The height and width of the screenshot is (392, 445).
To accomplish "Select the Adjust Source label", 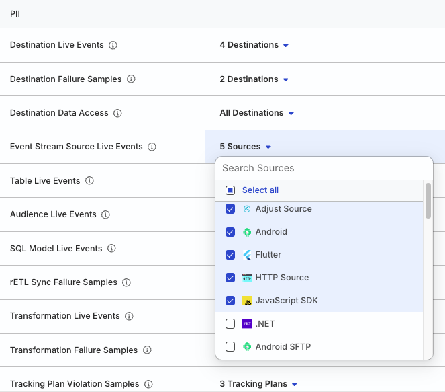I will (283, 209).
